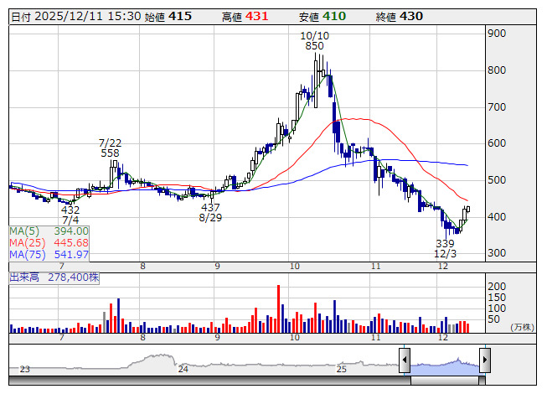Click month 12 label under the price chart
Screen dimensions: 547x394
pos(442,267)
